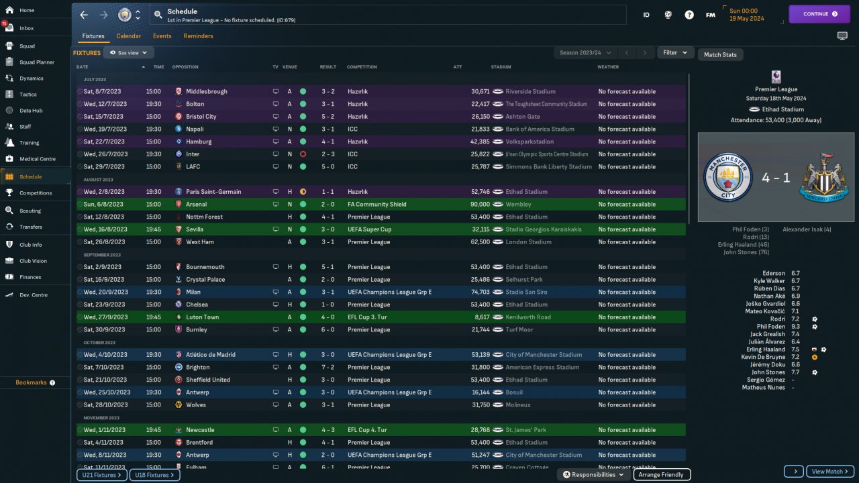Viewport: 859px width, 483px height.
Task: Open Inbox envelope icon with notifications
Action: [9, 28]
